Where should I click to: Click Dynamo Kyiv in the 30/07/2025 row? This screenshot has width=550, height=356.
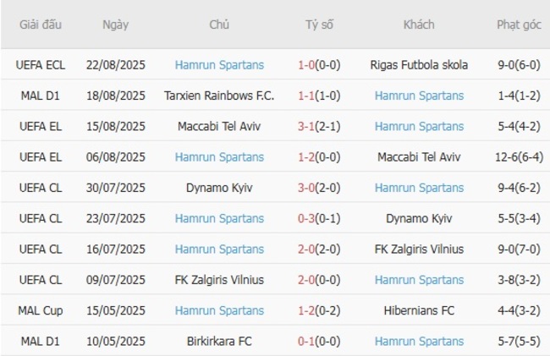(219, 188)
